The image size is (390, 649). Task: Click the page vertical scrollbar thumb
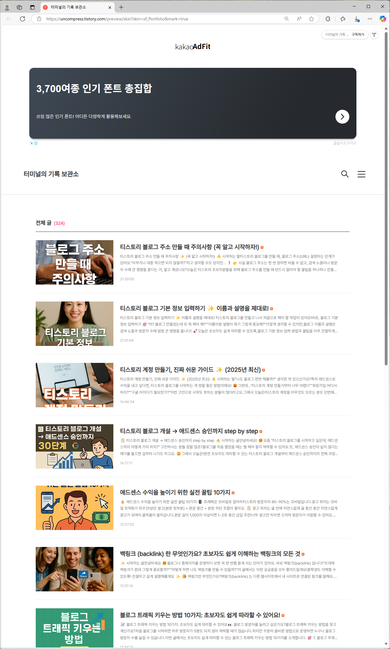[x=386, y=198]
